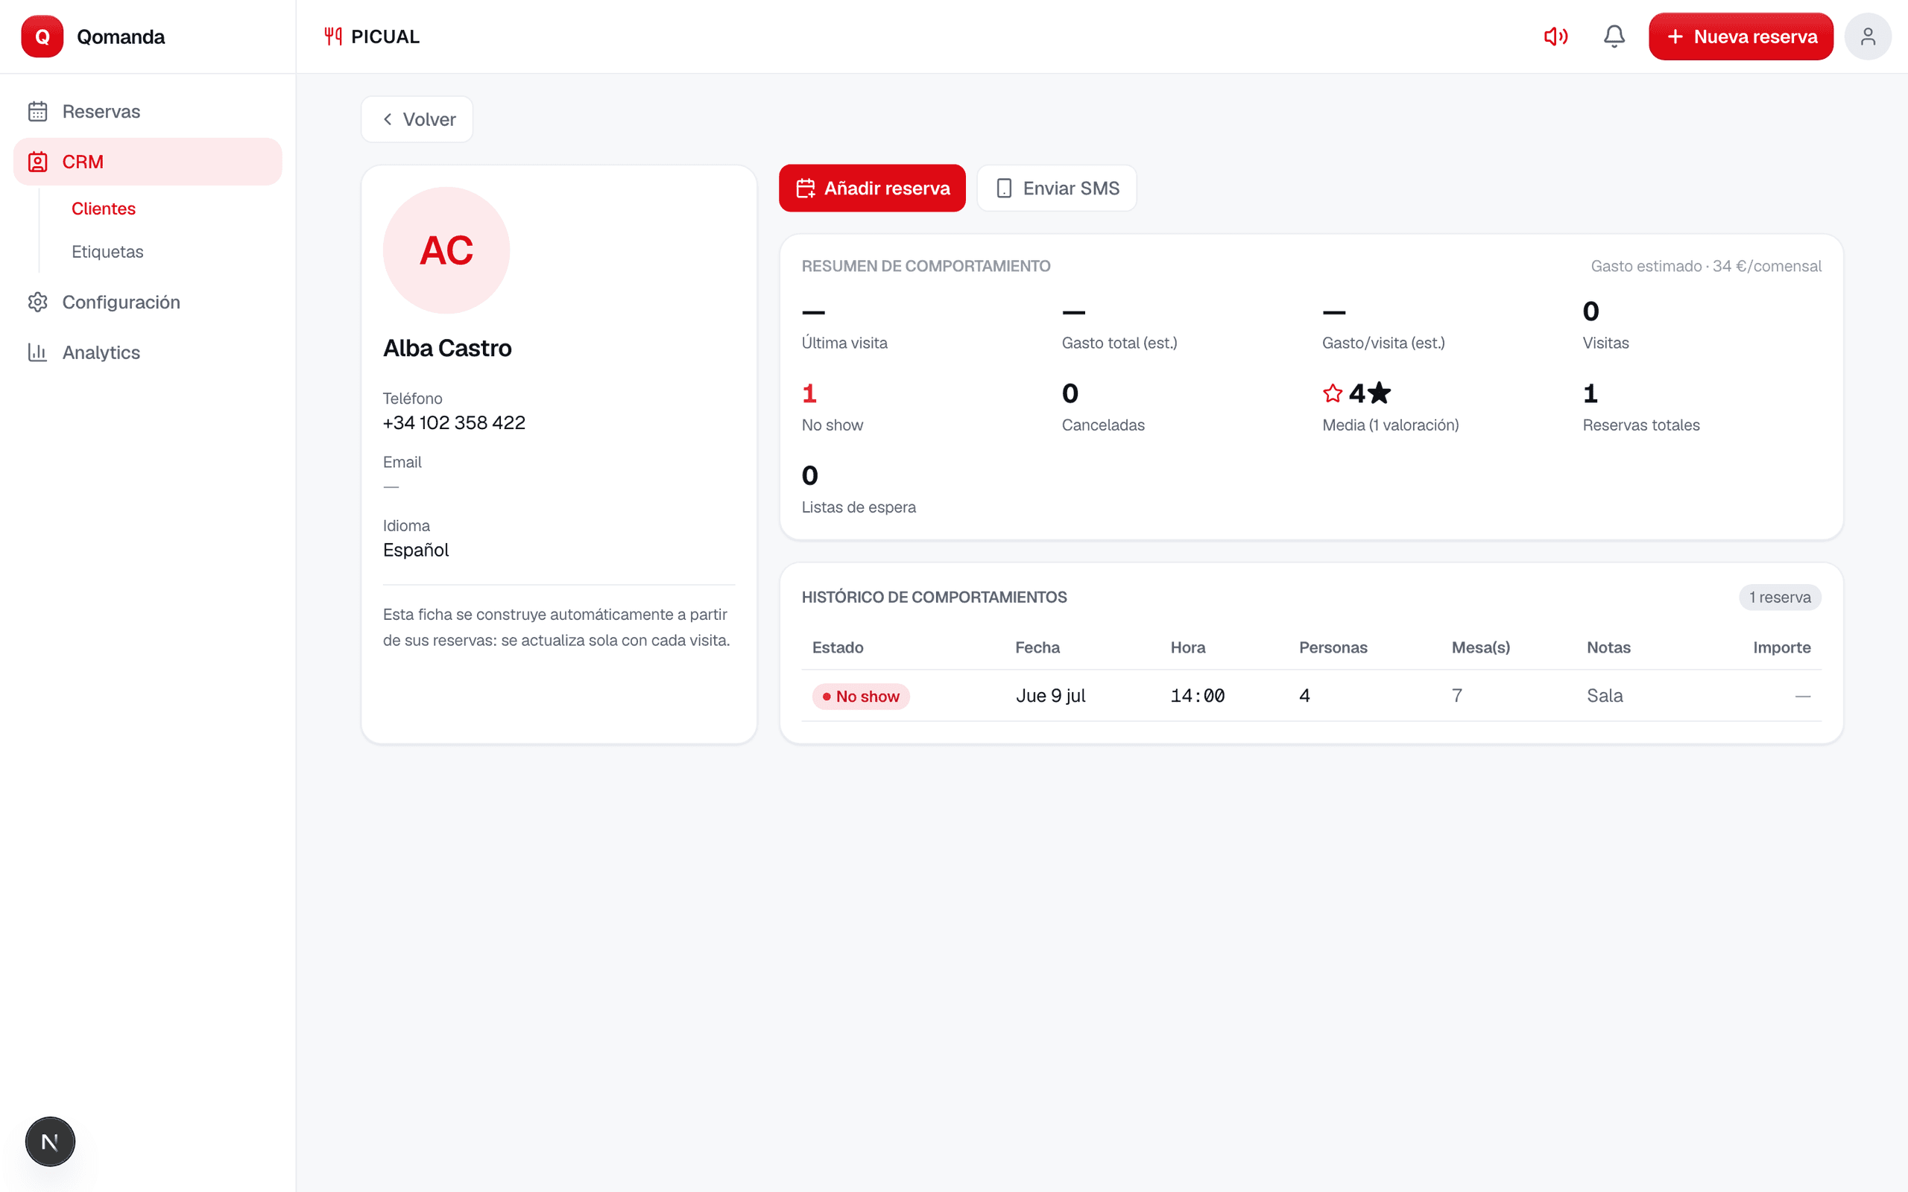This screenshot has height=1192, width=1908.
Task: Click the Personas column header
Action: [x=1333, y=647]
